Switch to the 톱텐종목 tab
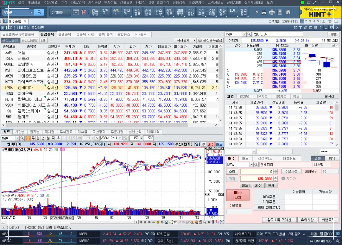The height and width of the screenshot is (245, 342). (65, 34)
